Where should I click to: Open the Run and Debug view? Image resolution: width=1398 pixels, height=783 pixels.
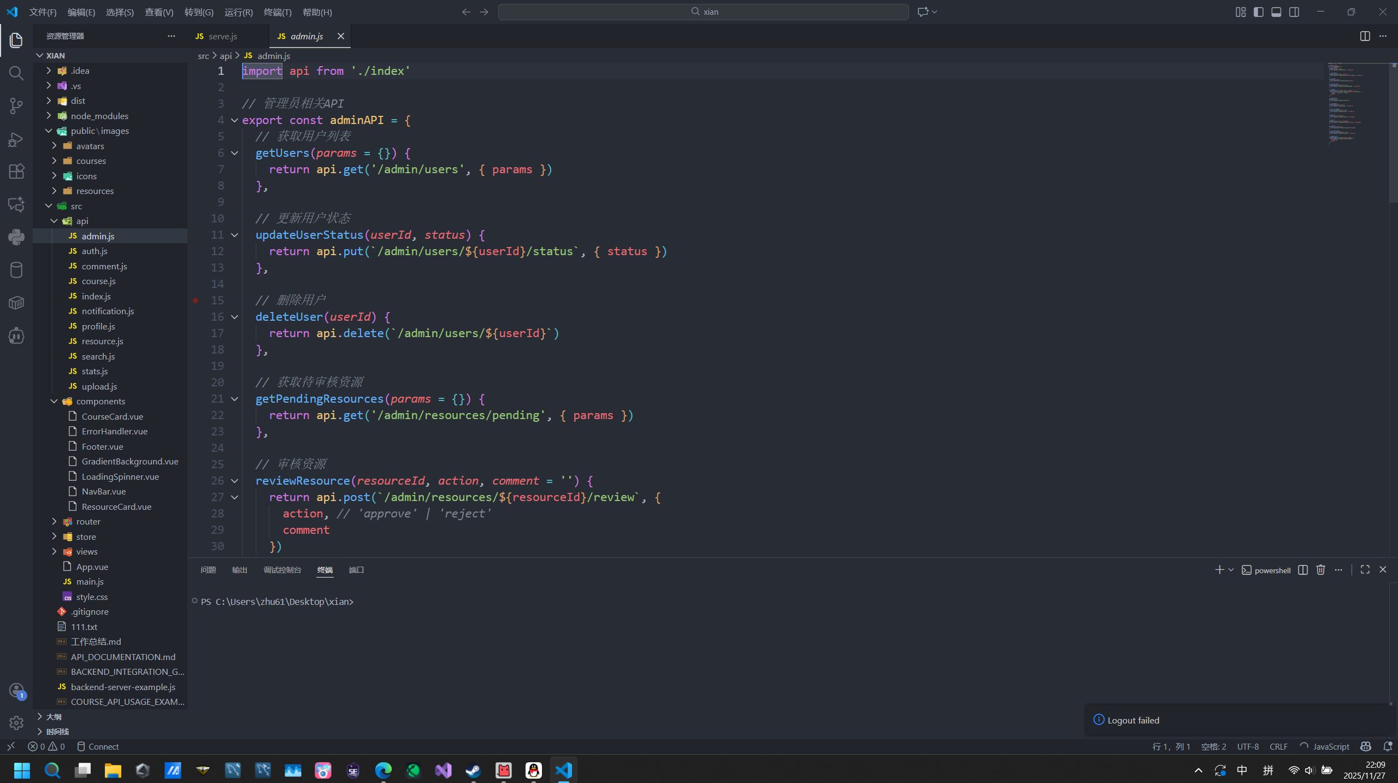pyautogui.click(x=16, y=139)
